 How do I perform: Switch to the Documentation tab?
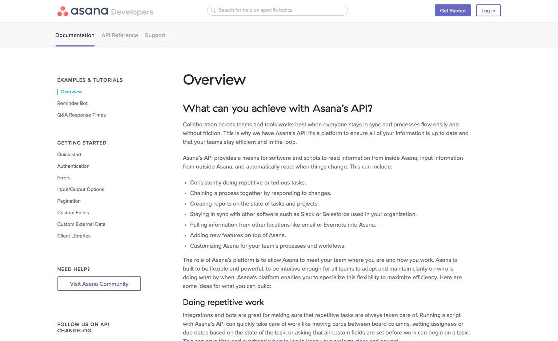click(75, 35)
